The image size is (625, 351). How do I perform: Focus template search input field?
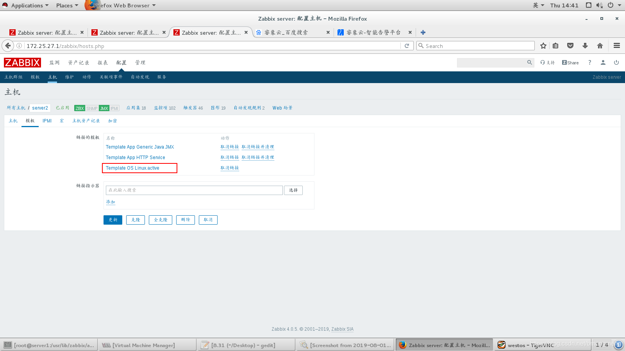pos(194,190)
